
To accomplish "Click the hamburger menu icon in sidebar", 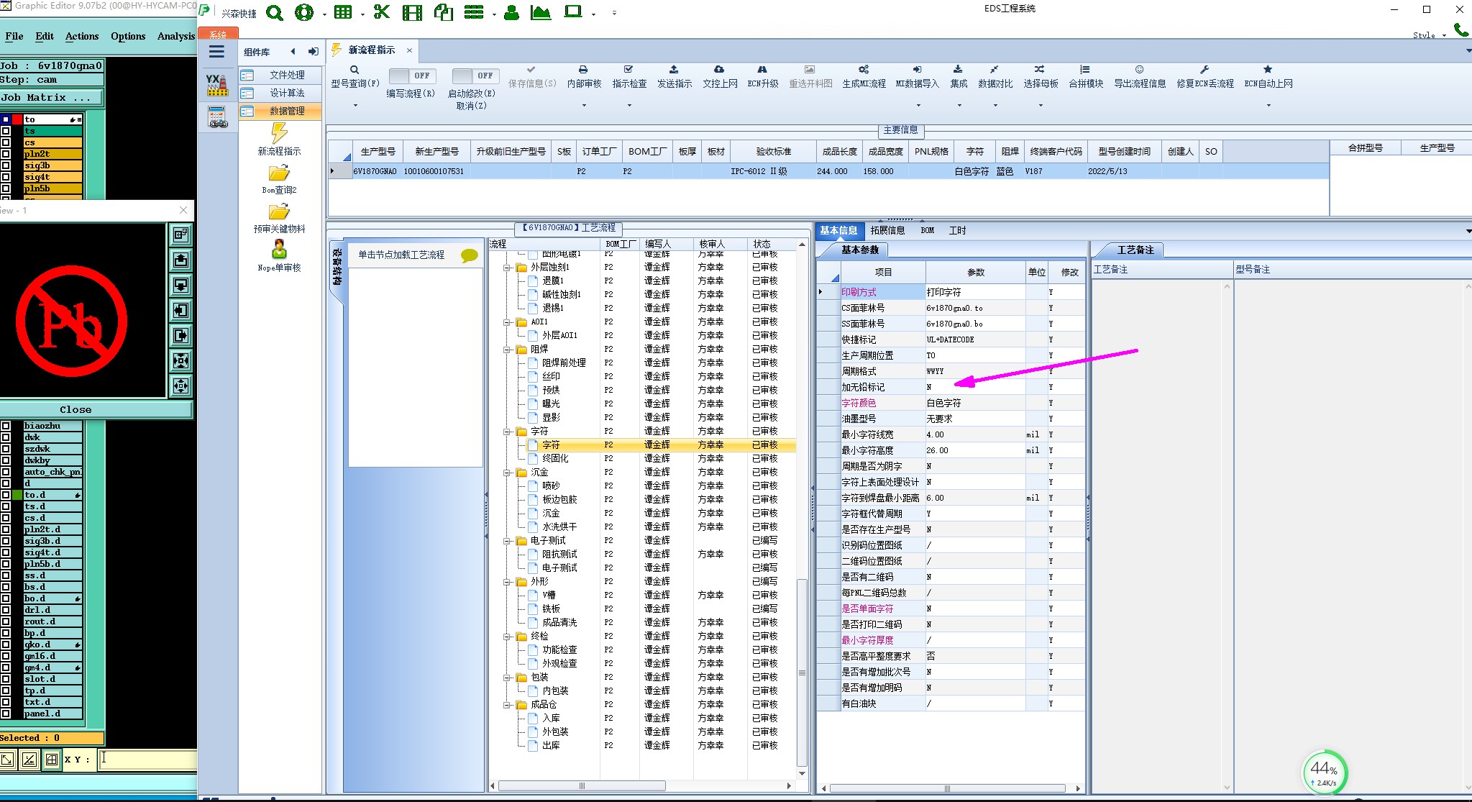I will pyautogui.click(x=216, y=52).
